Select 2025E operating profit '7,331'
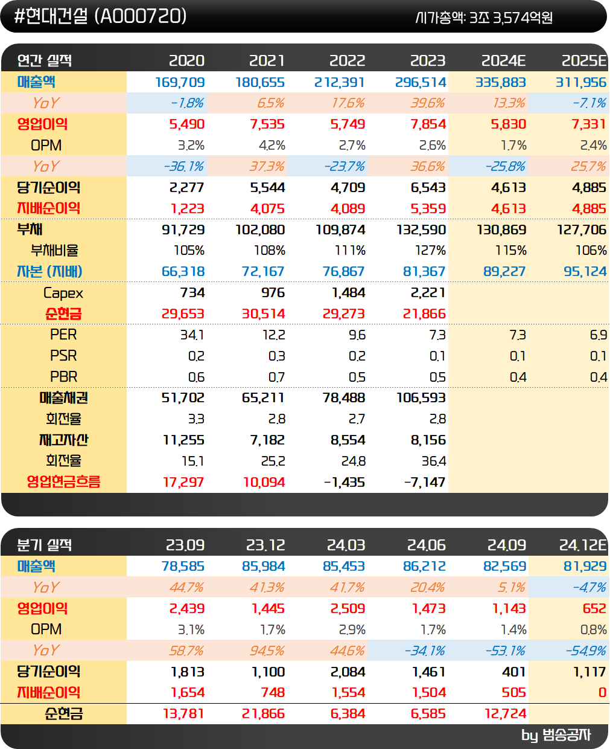 point(589,124)
